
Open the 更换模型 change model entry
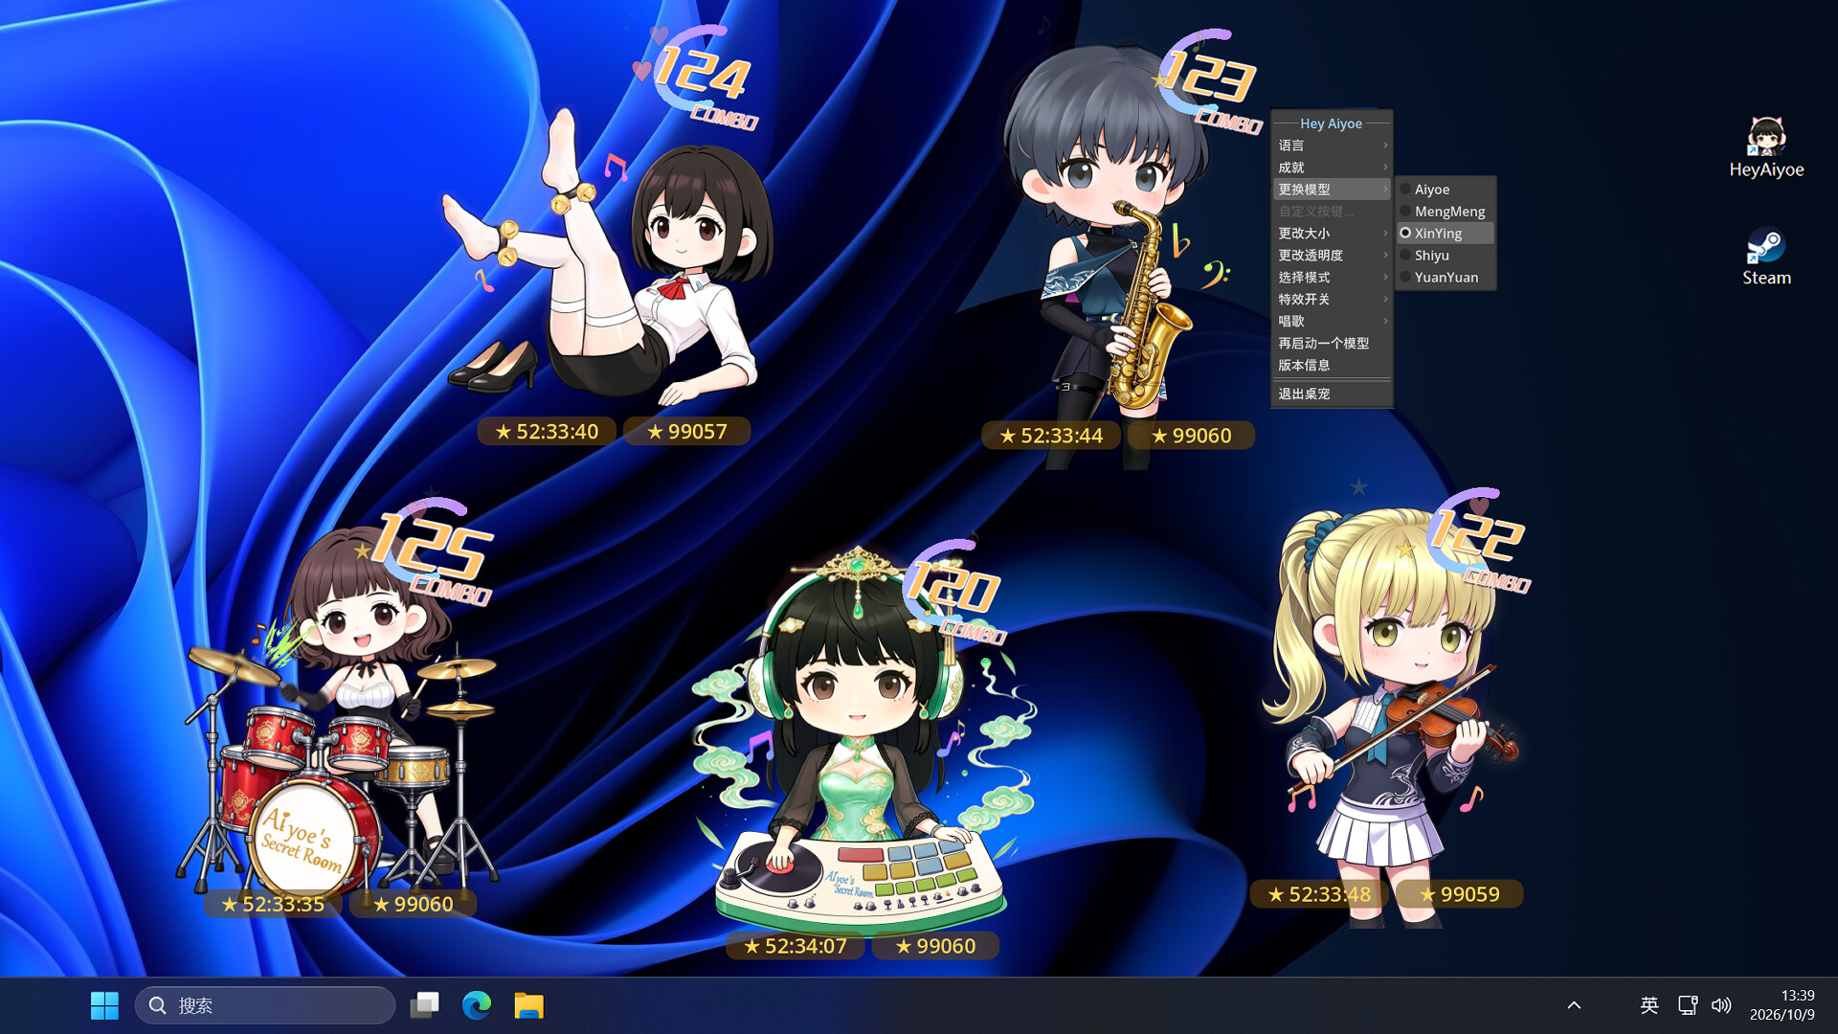pyautogui.click(x=1332, y=190)
